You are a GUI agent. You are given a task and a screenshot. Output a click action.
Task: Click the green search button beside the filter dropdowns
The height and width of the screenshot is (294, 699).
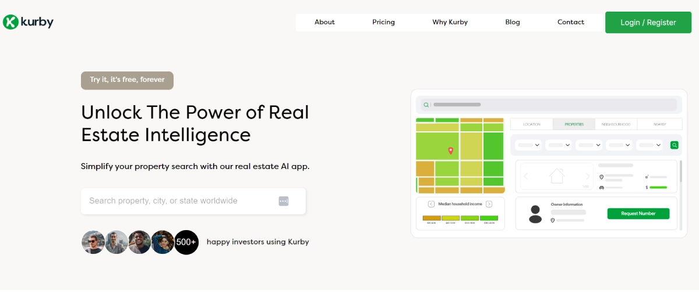[x=675, y=145]
